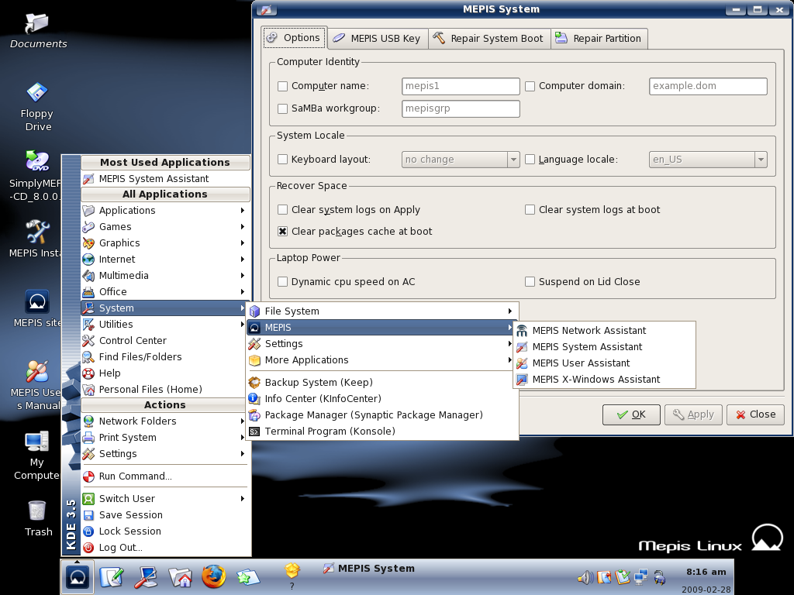The image size is (794, 595).
Task: Switch to the MEPIS USB Key tab
Action: click(378, 39)
